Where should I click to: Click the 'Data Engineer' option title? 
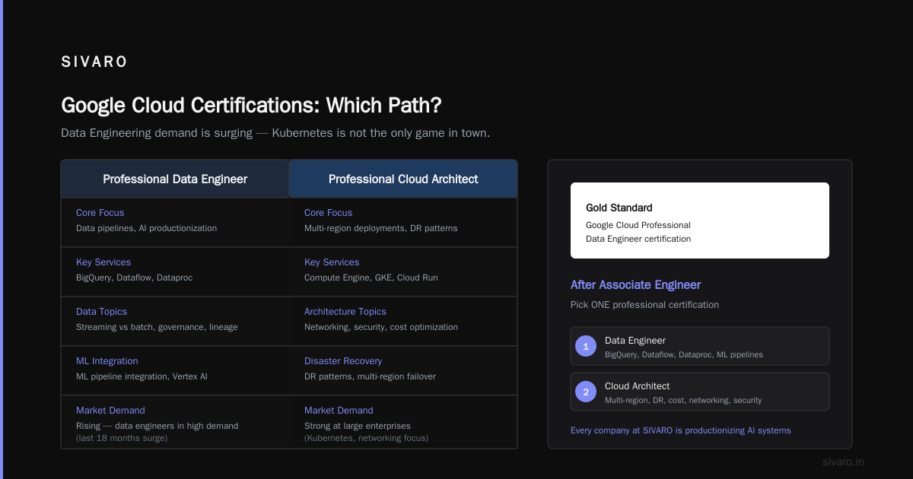pyautogui.click(x=635, y=341)
